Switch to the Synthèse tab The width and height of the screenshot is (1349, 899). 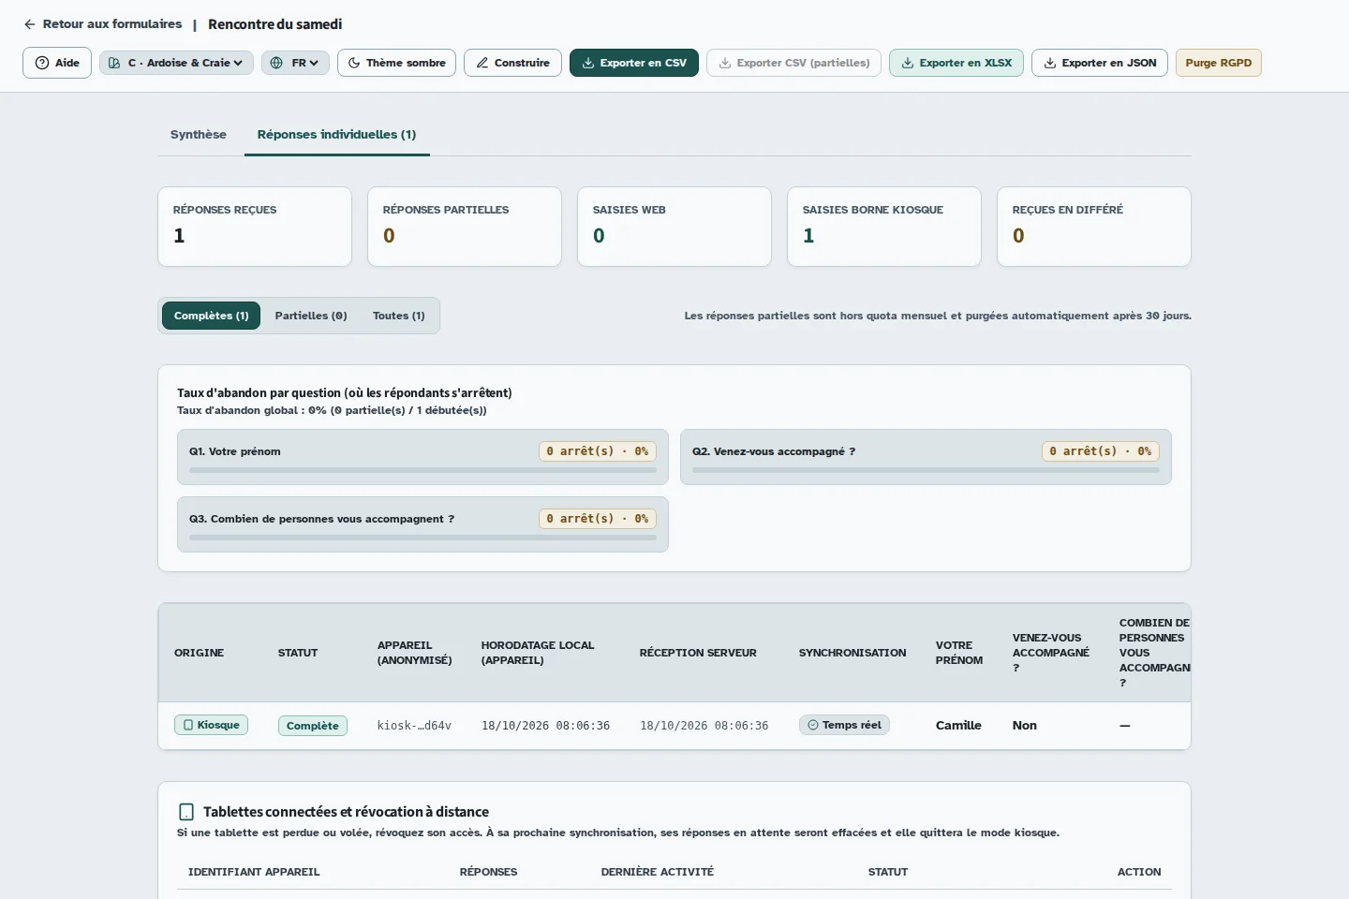[199, 135]
